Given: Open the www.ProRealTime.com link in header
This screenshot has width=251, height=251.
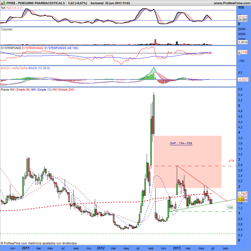Looking at the screenshot, I should [232, 3].
